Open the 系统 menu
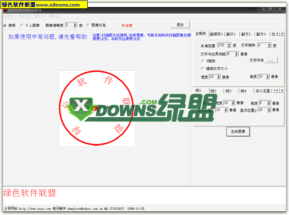Image resolution: width=289 pixels, height=215 pixels. pos(39,16)
